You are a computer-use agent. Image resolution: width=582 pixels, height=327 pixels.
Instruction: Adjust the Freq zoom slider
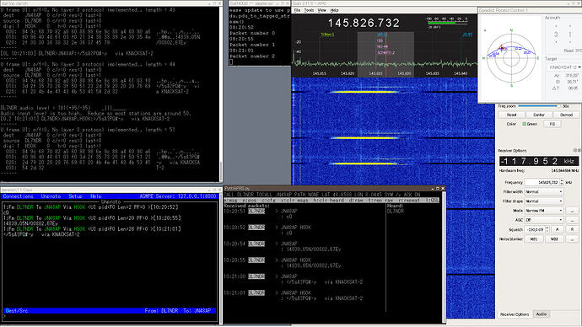click(539, 106)
